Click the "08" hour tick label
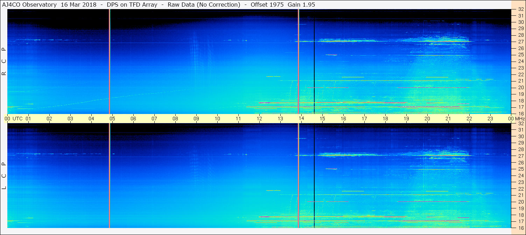526x235 pixels. coord(175,119)
